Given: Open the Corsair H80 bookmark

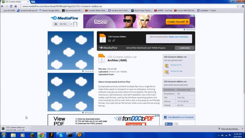Looking at the screenshot, I should 185,10.
